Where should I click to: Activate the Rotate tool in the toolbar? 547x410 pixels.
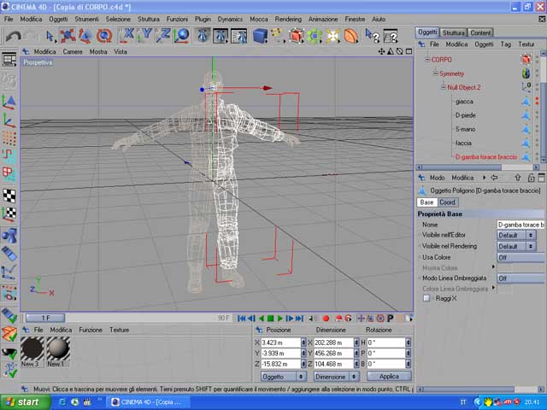[104, 36]
